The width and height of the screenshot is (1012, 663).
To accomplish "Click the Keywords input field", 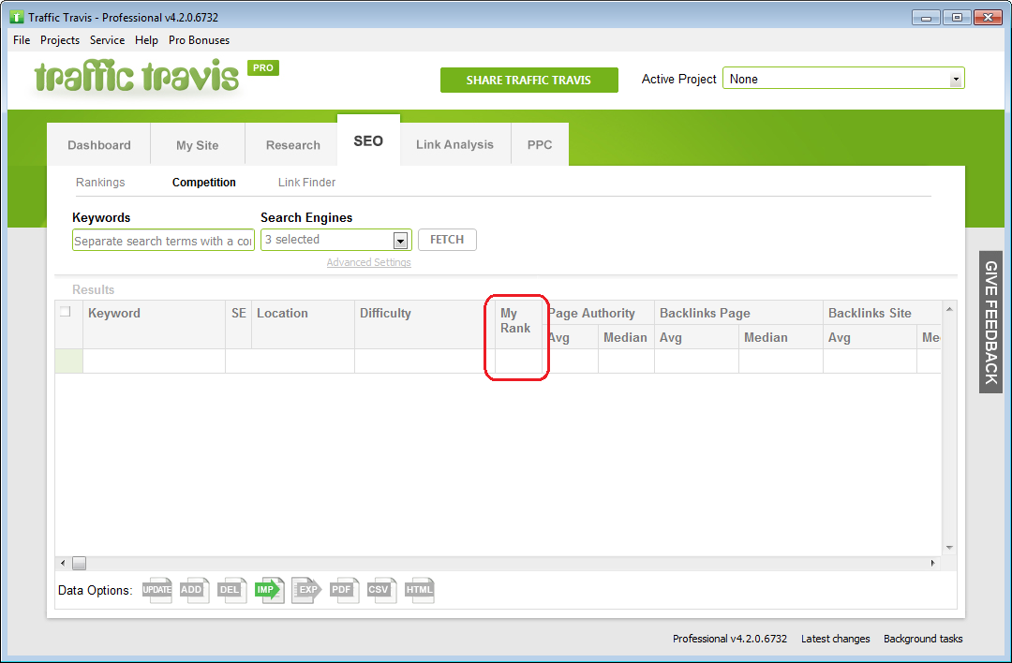I will 163,241.
